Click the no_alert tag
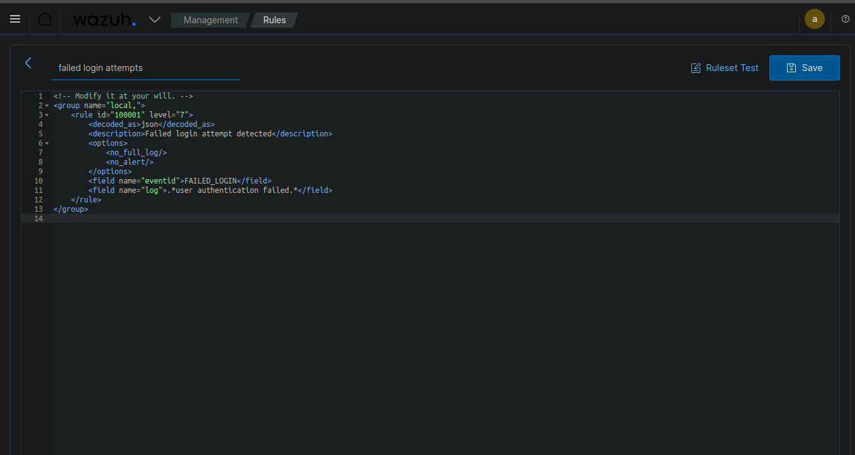 (x=130, y=162)
